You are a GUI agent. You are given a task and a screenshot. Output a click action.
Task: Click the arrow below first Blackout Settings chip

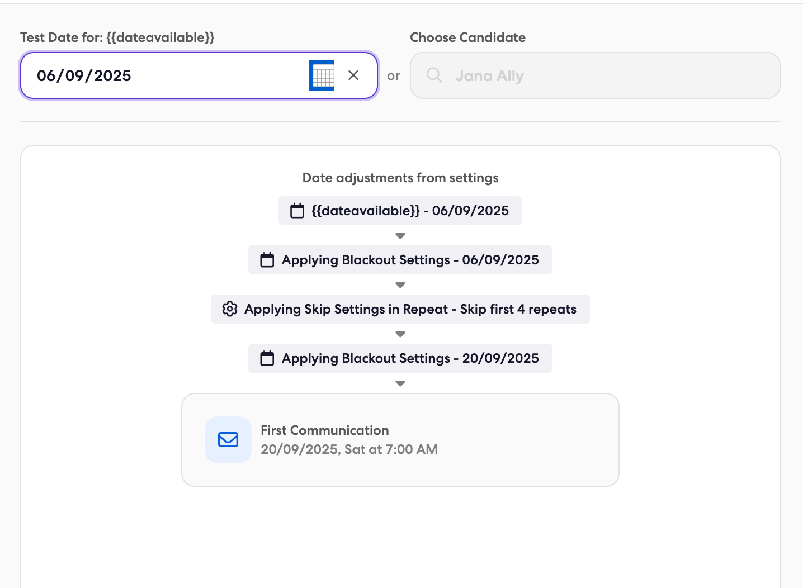[x=400, y=284]
